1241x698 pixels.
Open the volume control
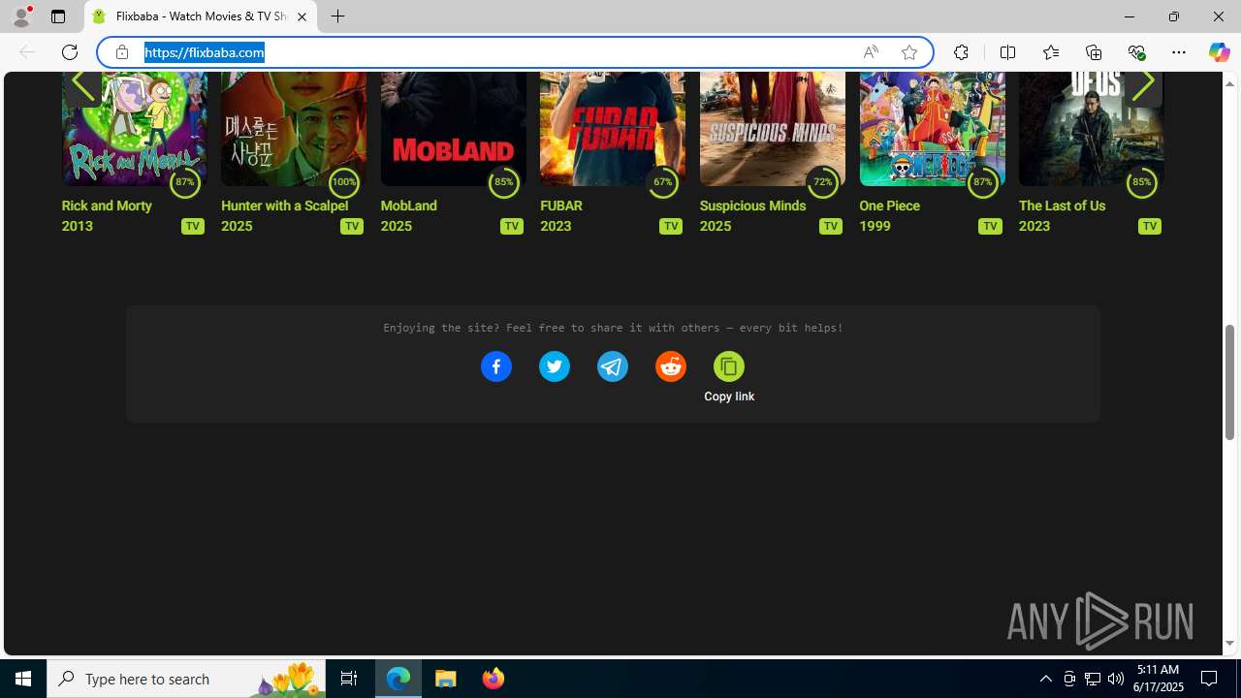click(1115, 679)
